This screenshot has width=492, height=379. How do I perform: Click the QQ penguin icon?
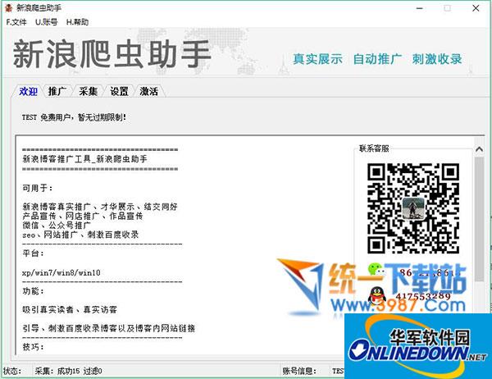point(376,296)
